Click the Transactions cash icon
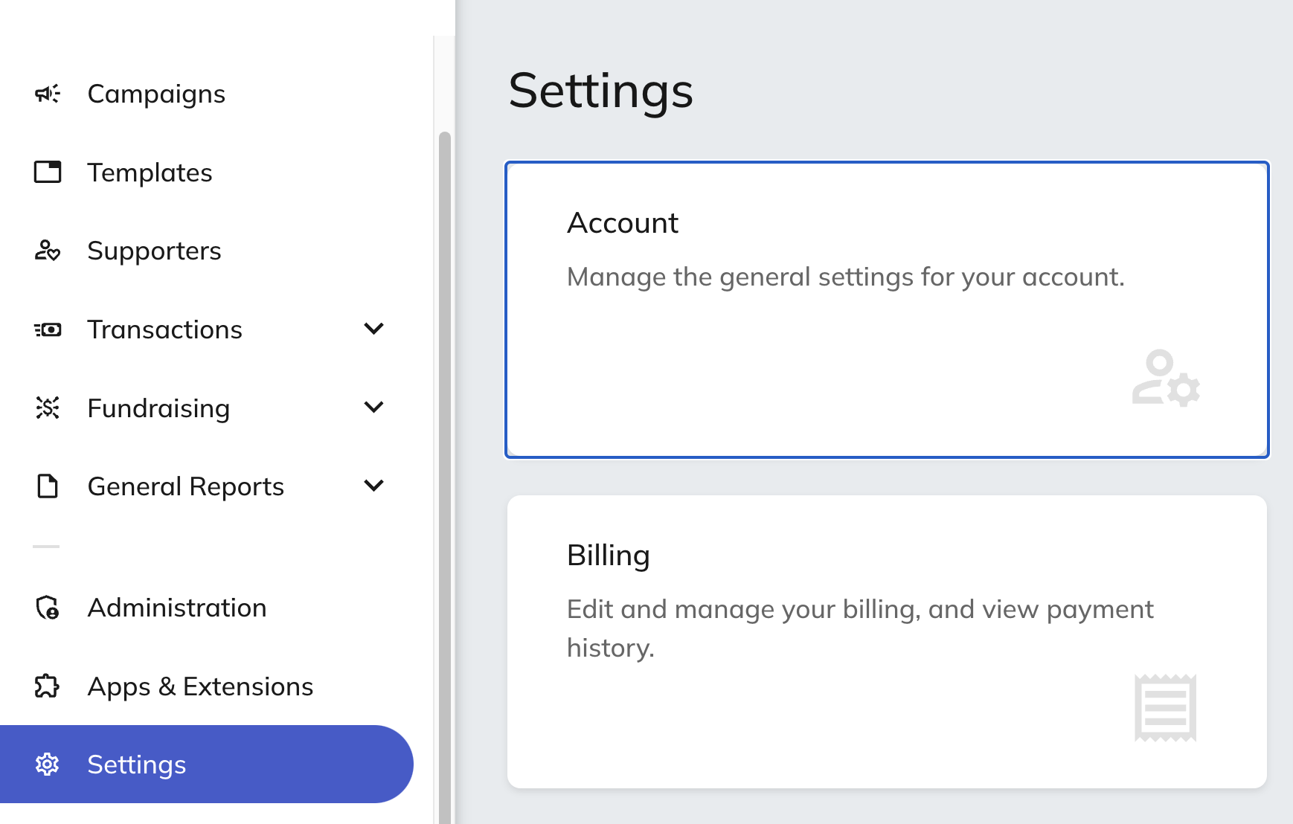The width and height of the screenshot is (1293, 824). [48, 329]
